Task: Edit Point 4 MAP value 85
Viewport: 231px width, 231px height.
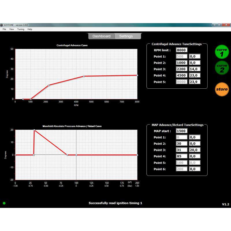Action: click(x=182, y=156)
